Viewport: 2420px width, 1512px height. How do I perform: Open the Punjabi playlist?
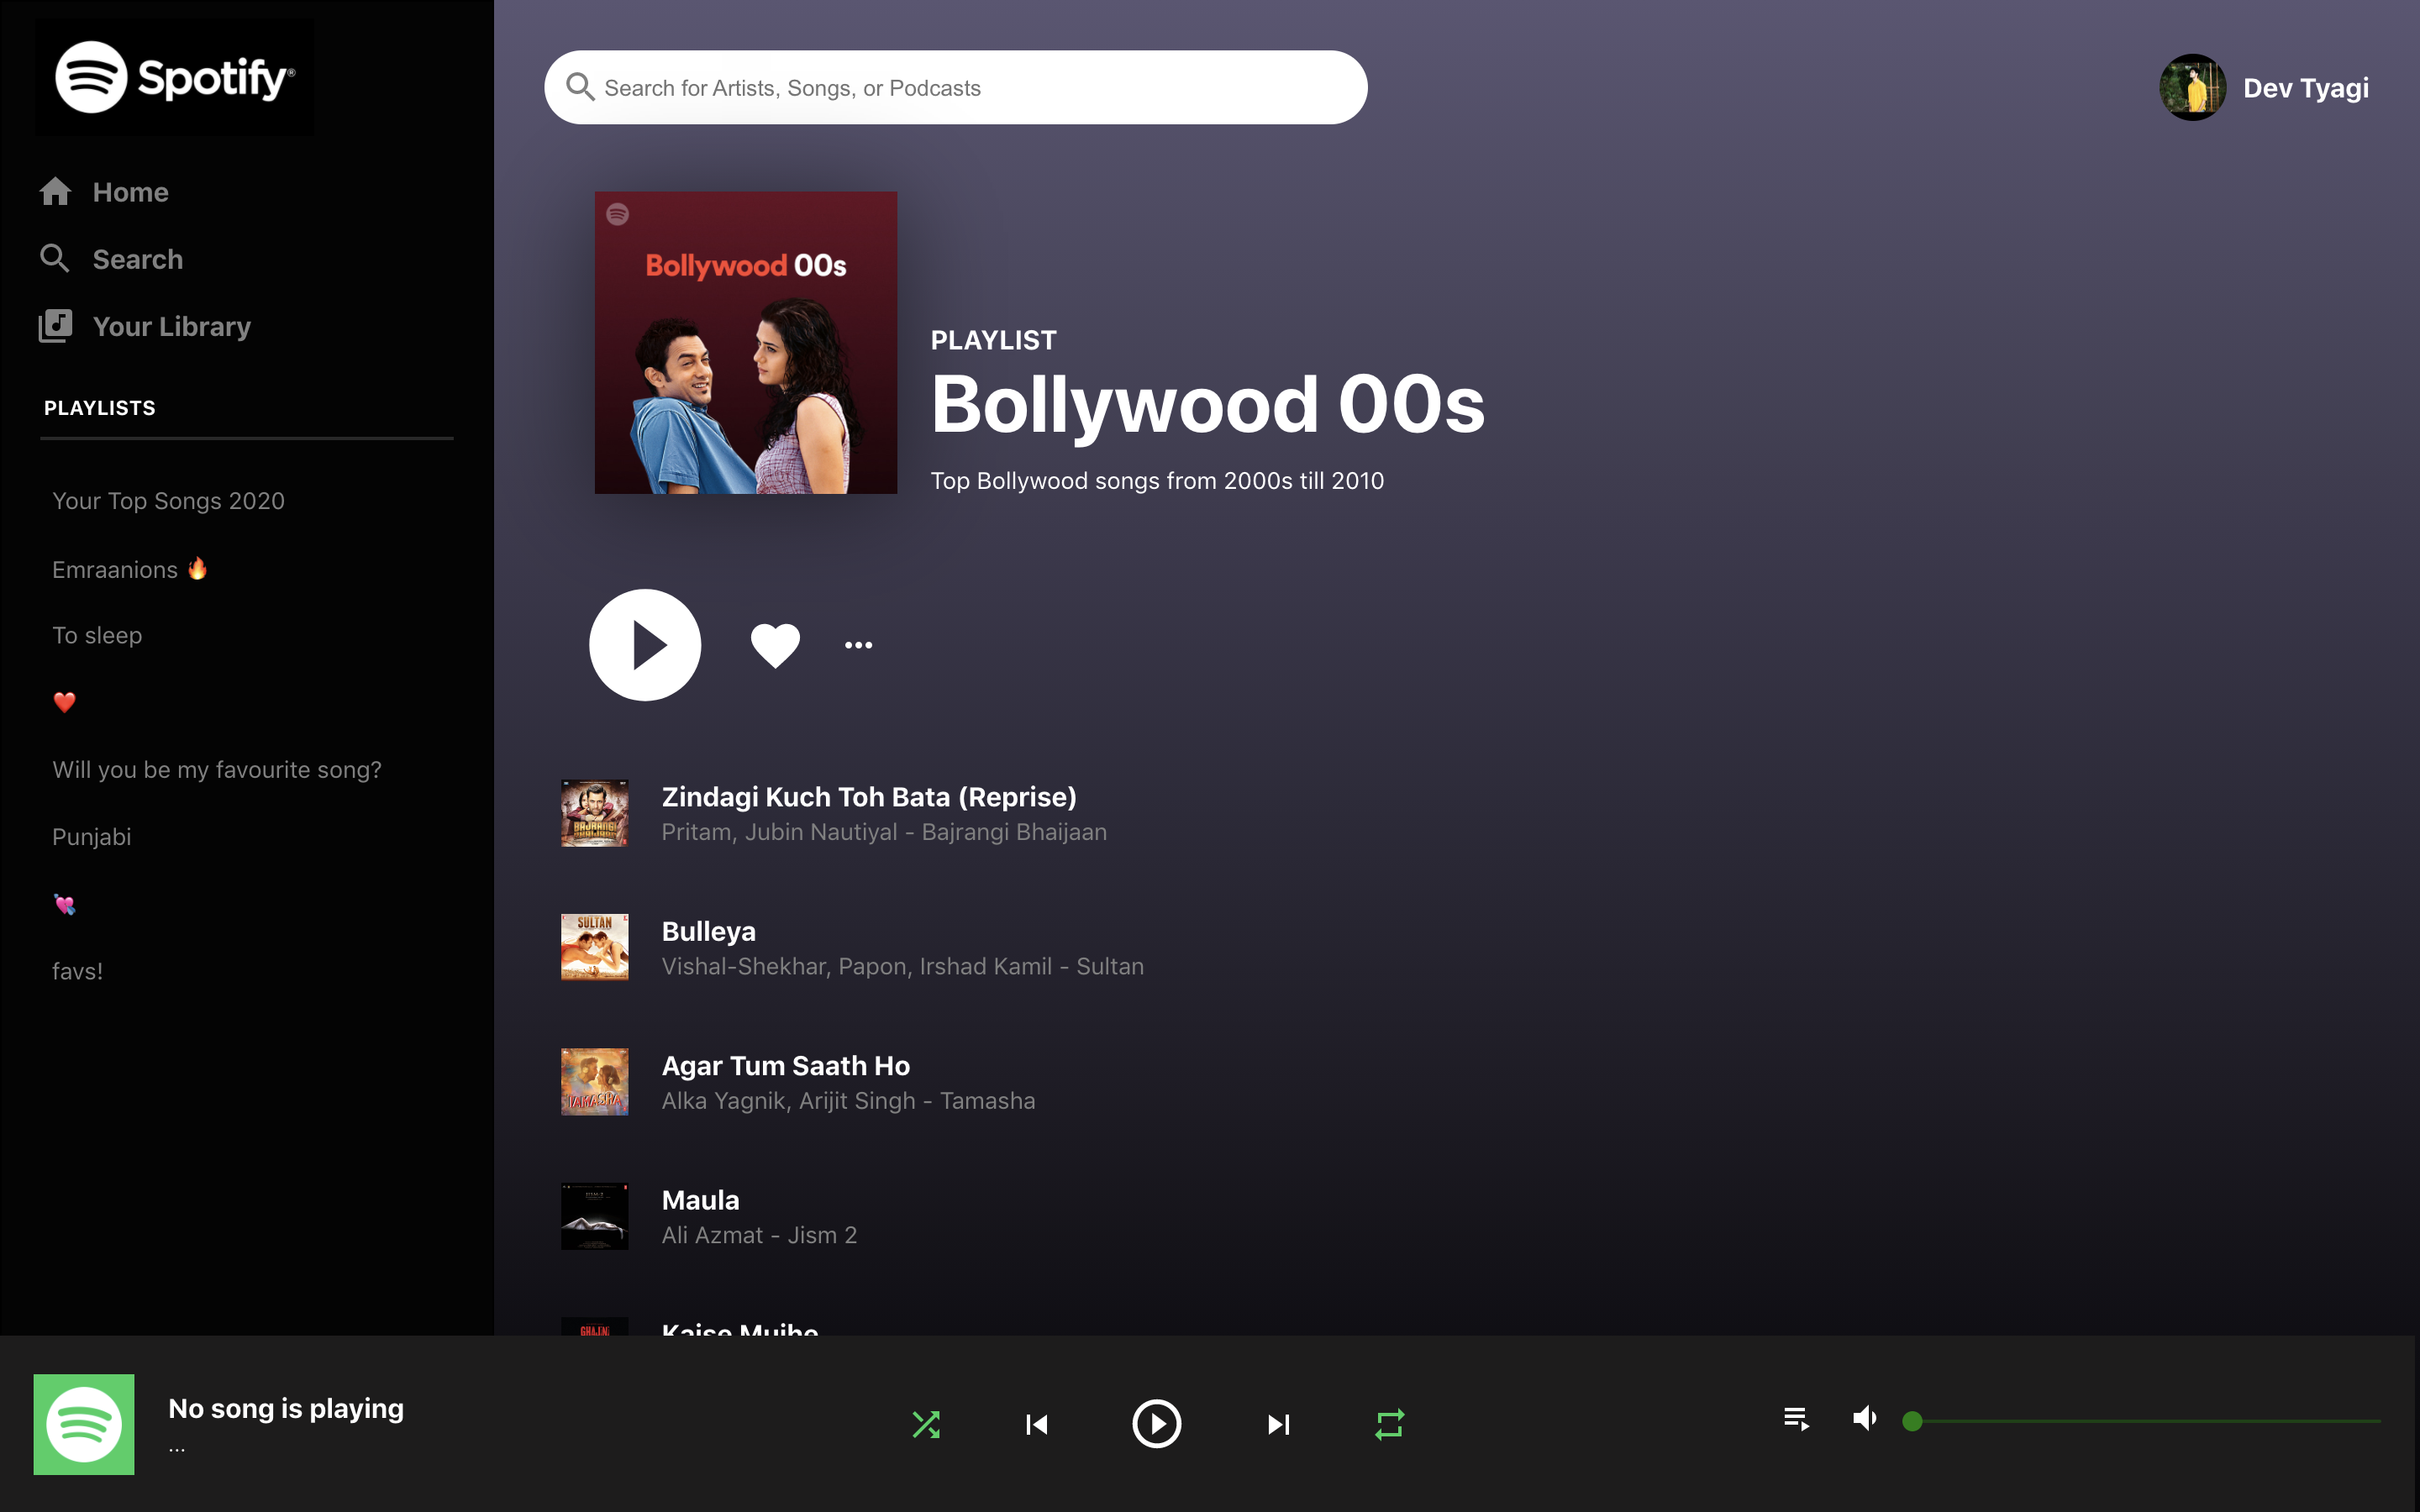[91, 837]
